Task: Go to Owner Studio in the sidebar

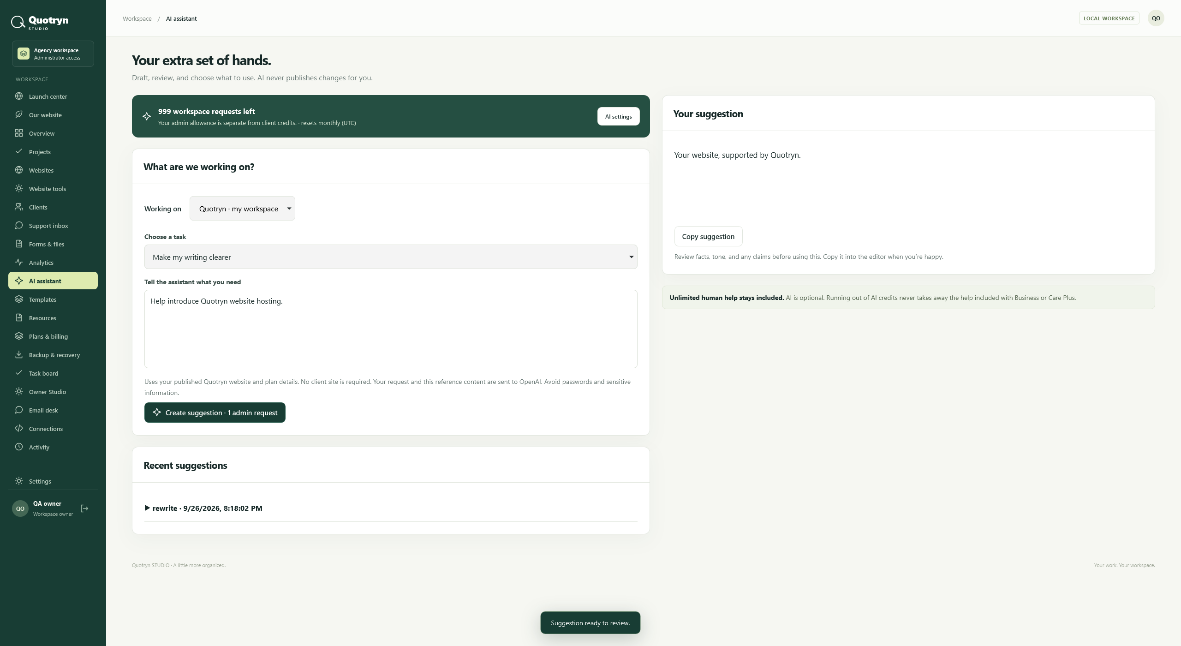Action: tap(53, 392)
